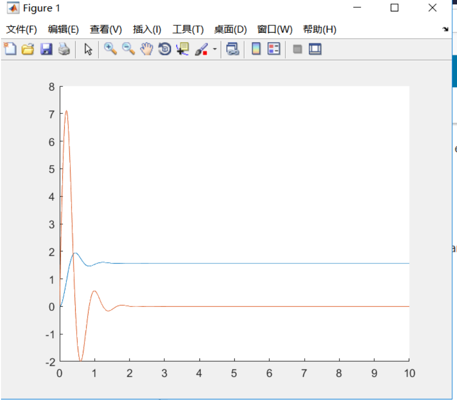This screenshot has height=400, width=457.
Task: Show the plot tools panel
Action: point(314,49)
